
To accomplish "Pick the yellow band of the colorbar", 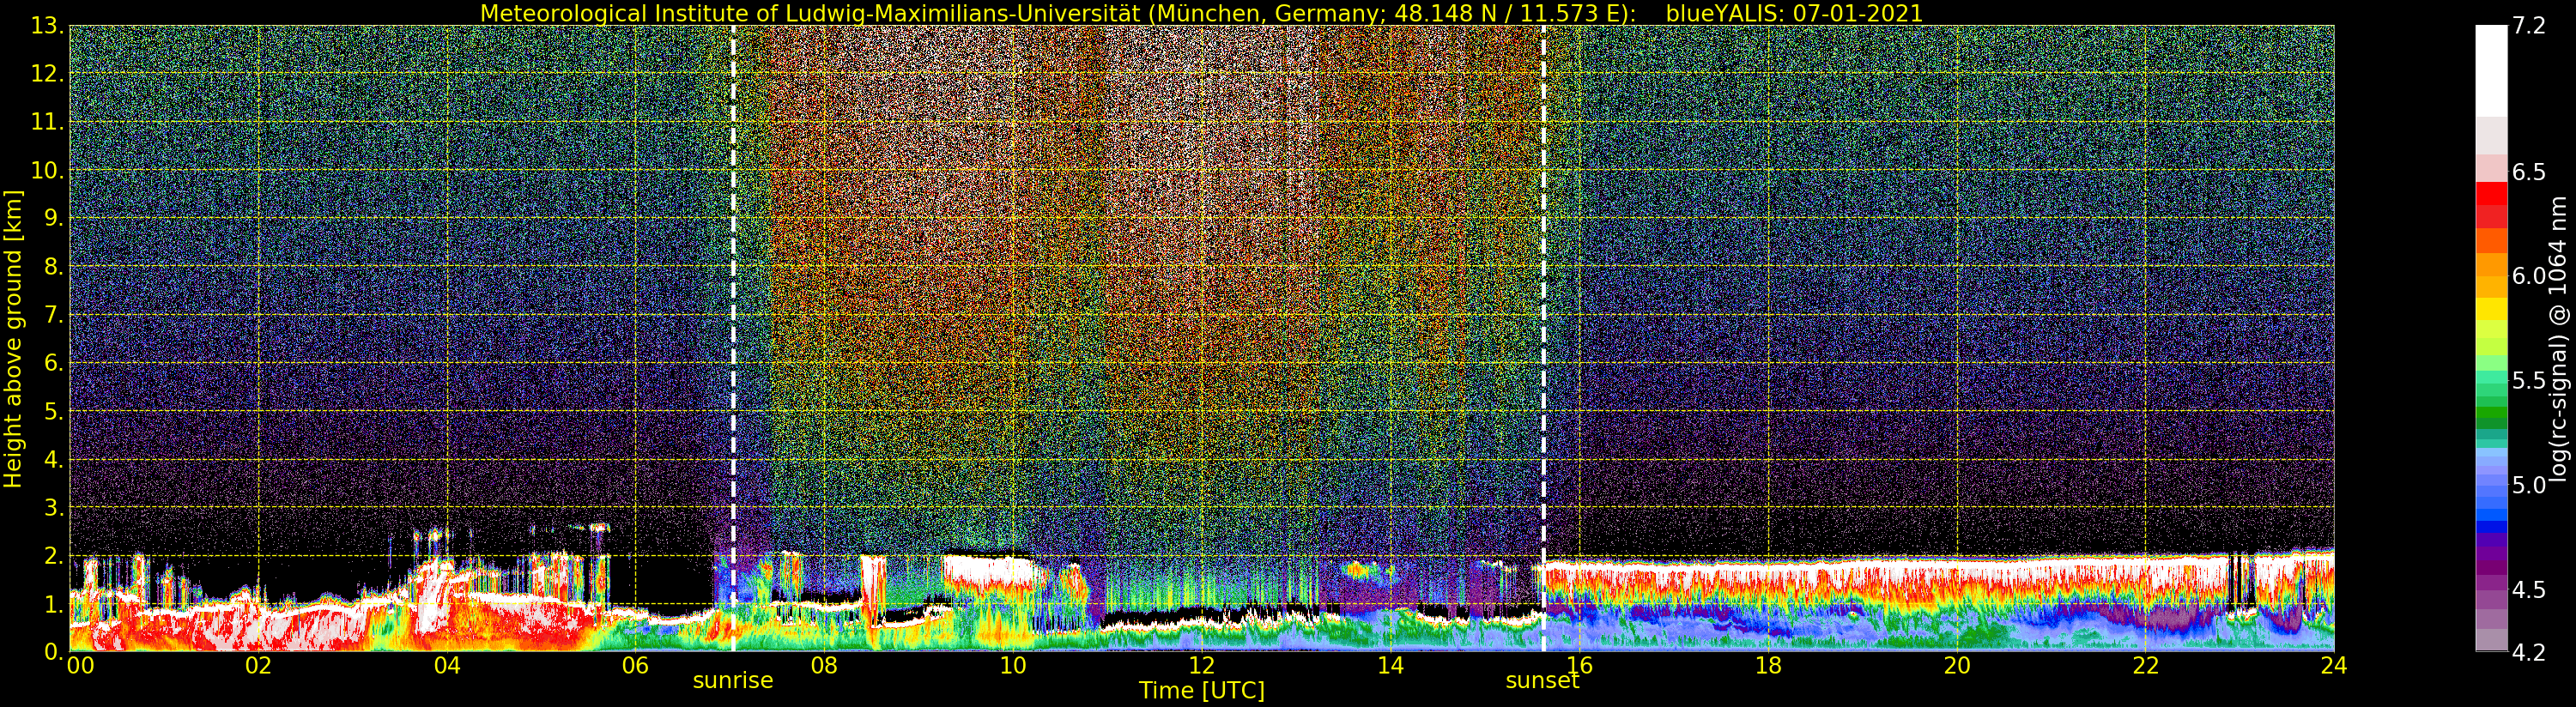I will tap(2491, 309).
